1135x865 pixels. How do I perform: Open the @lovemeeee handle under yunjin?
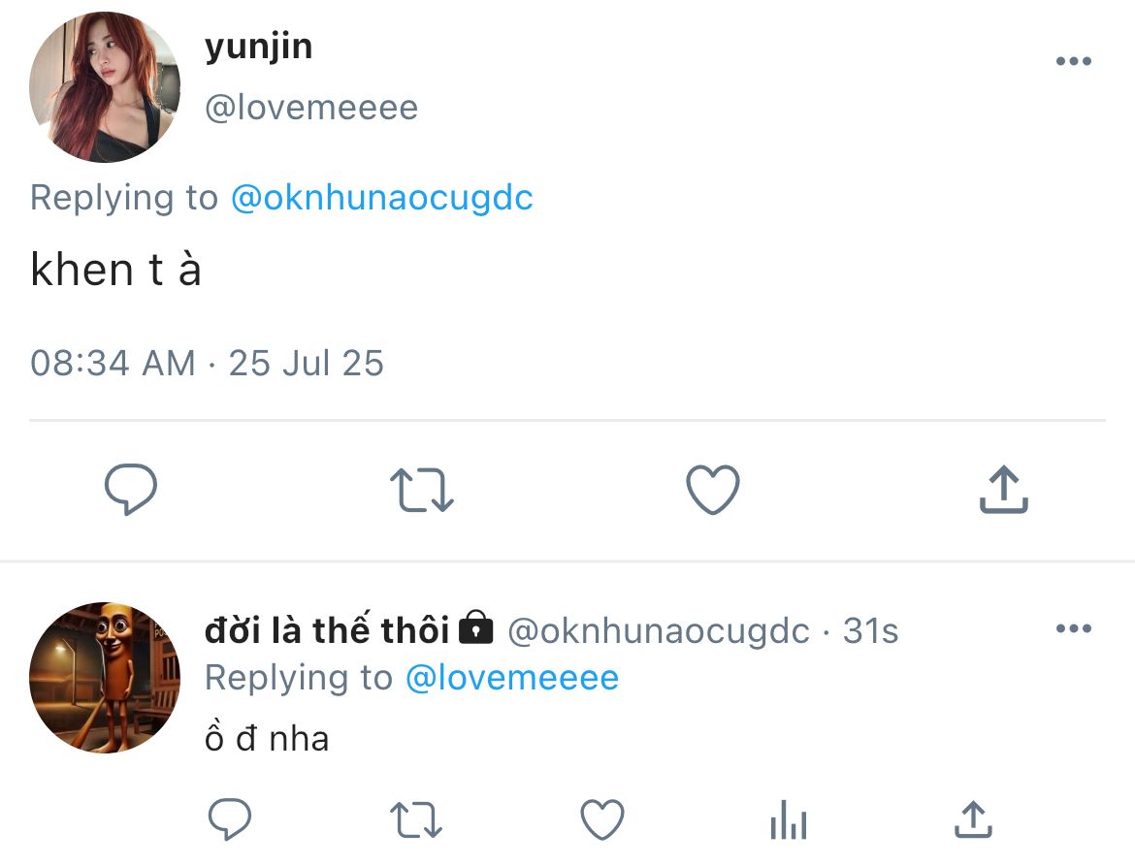(x=312, y=108)
